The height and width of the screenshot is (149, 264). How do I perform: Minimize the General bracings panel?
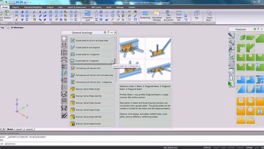112,32
